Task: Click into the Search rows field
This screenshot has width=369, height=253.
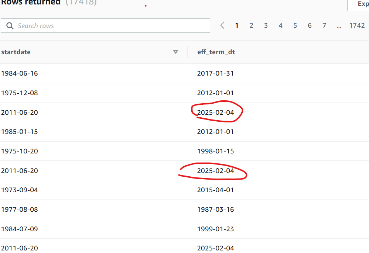Action: [111, 26]
